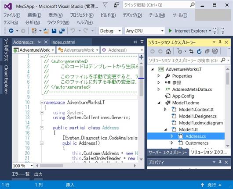Collapse the public partial class Address block

tap(42, 128)
